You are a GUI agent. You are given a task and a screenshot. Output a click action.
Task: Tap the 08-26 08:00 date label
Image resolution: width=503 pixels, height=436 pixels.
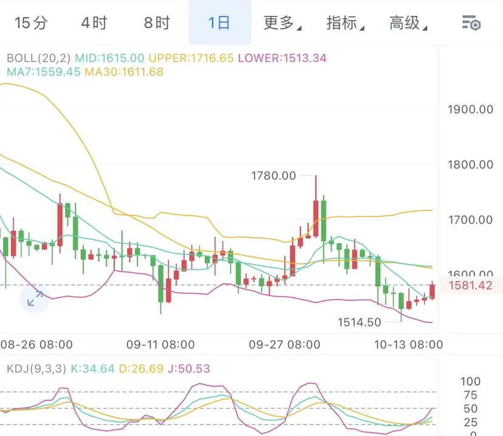point(36,345)
